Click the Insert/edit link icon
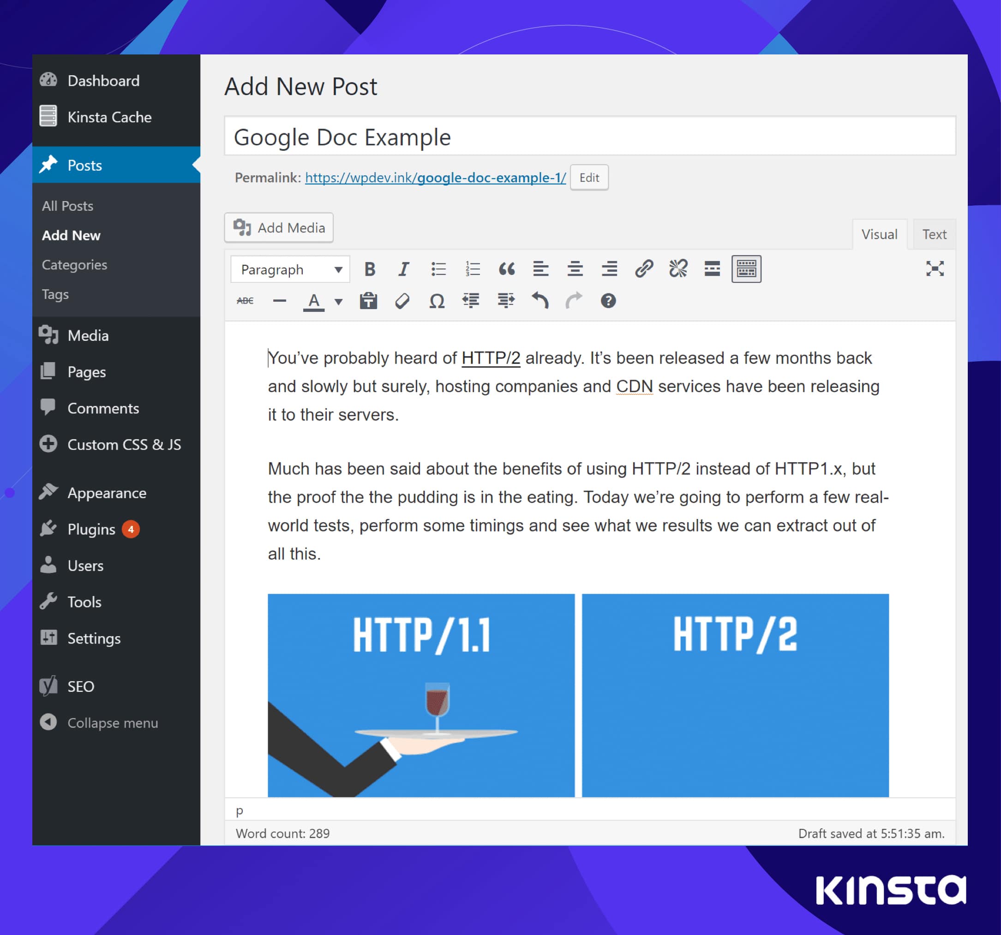Image resolution: width=1001 pixels, height=935 pixels. coord(643,269)
